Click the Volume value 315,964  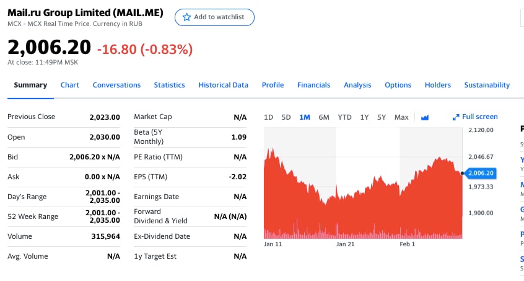pos(105,236)
